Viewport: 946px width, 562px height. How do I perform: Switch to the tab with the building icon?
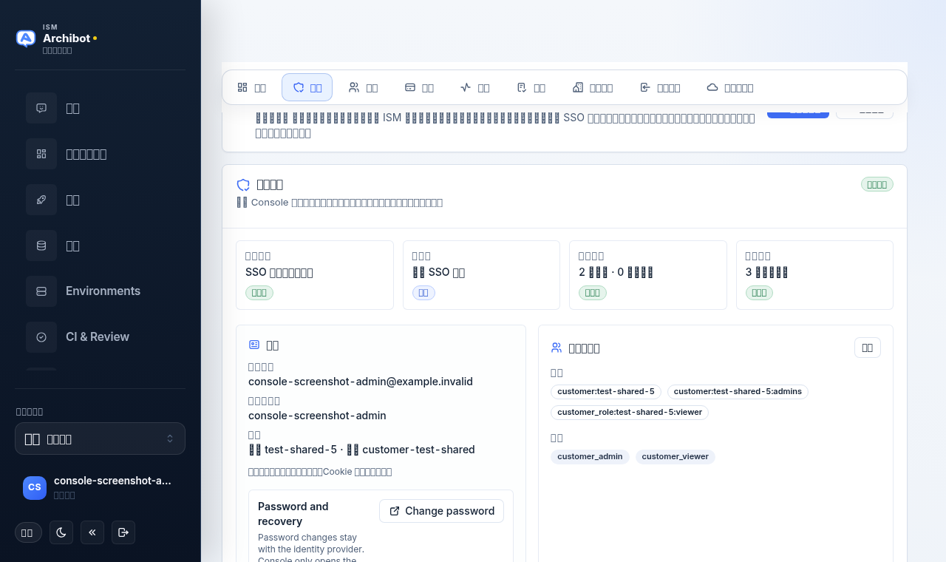click(x=593, y=87)
